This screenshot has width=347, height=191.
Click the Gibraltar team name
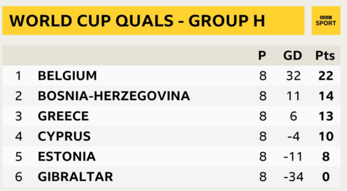75,177
